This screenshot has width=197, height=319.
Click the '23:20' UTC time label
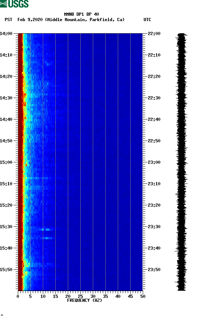tap(154, 205)
